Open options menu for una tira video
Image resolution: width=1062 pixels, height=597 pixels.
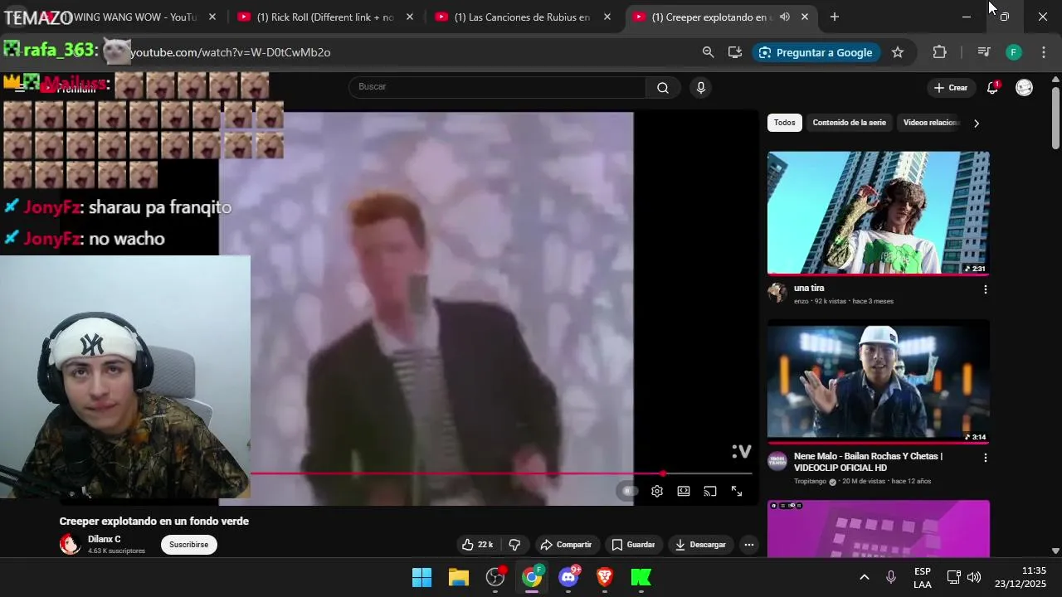(986, 289)
